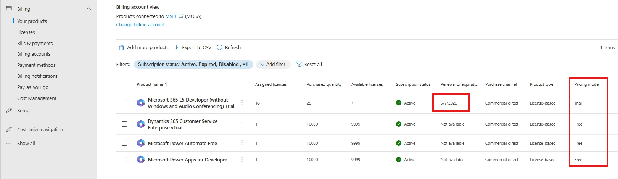Click Product type column header
Image resolution: width=618 pixels, height=179 pixels.
[541, 84]
